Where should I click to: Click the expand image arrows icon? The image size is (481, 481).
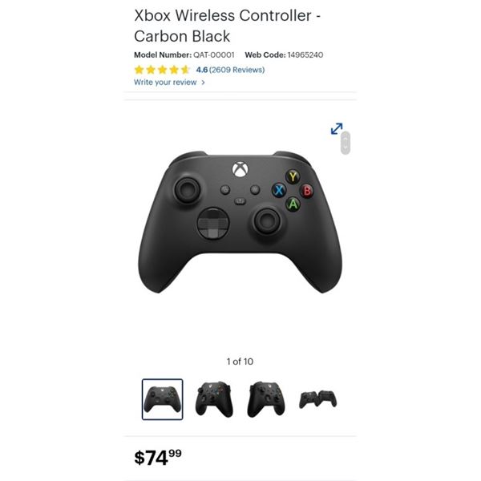337,128
